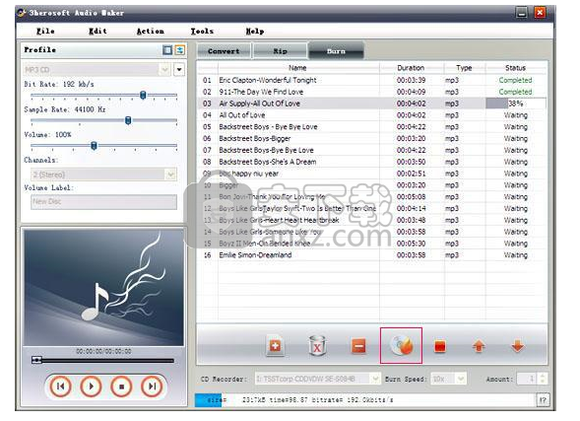580x421 pixels.
Task: Click the 38% progress status cell
Action: pos(516,104)
